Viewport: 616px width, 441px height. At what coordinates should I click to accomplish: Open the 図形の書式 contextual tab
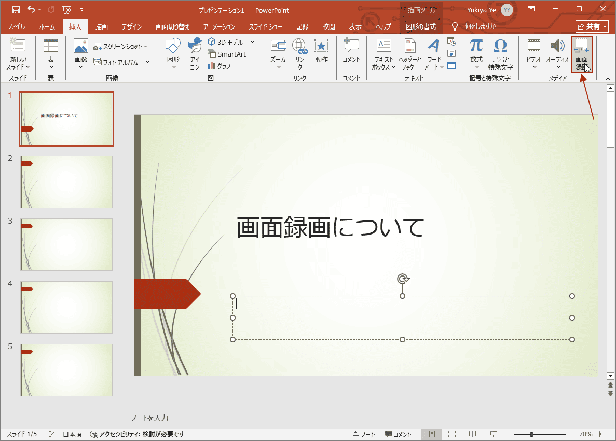tap(422, 26)
